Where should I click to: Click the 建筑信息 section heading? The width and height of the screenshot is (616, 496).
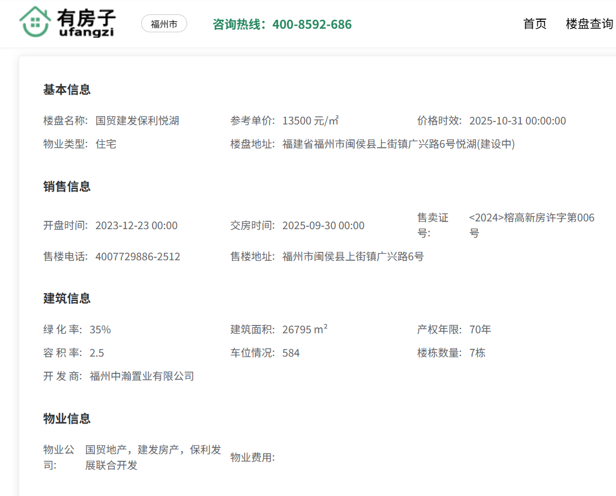click(x=67, y=299)
